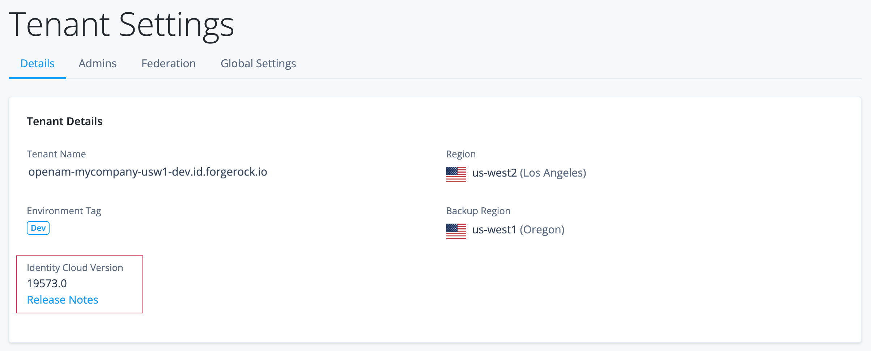
Task: Click the US flag beside us-west1 backup region
Action: (x=456, y=231)
